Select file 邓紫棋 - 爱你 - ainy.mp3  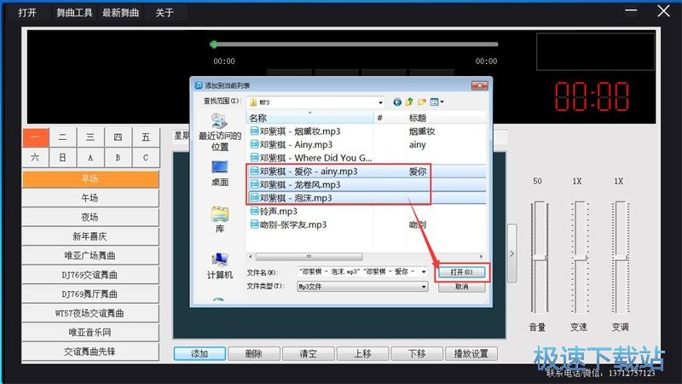coord(304,172)
